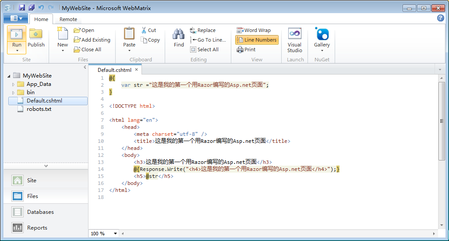The height and width of the screenshot is (241, 449).
Task: Click the var str code line
Action: tap(195, 85)
